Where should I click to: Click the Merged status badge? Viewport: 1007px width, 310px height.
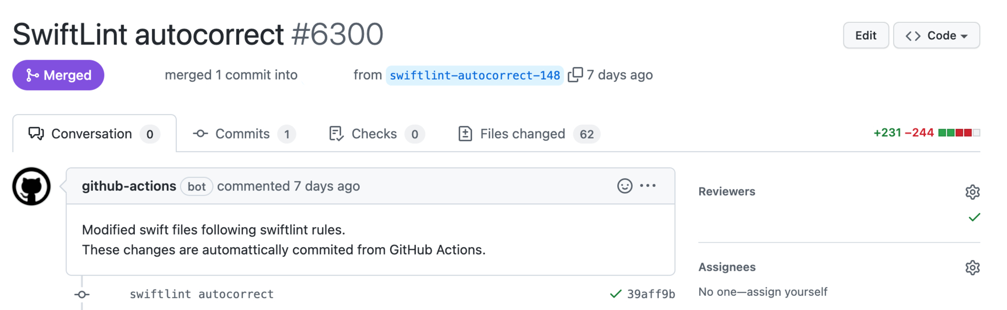coord(58,75)
